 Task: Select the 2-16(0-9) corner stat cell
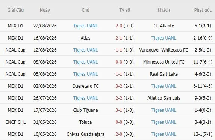click(203, 38)
